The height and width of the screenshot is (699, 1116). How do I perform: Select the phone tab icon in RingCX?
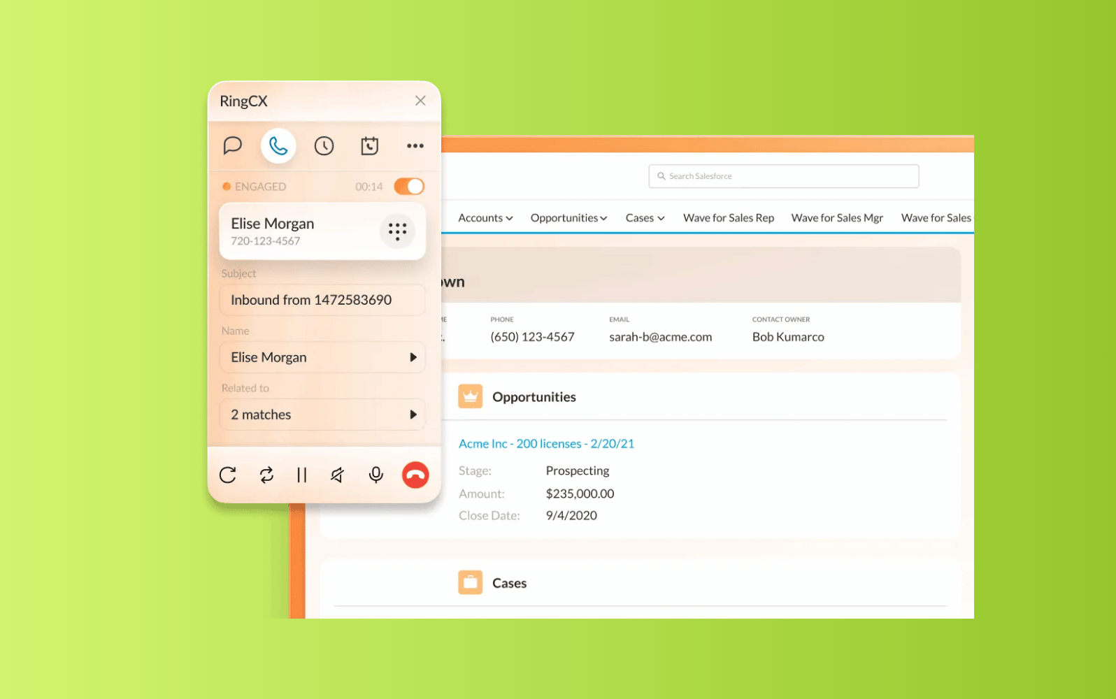tap(278, 145)
